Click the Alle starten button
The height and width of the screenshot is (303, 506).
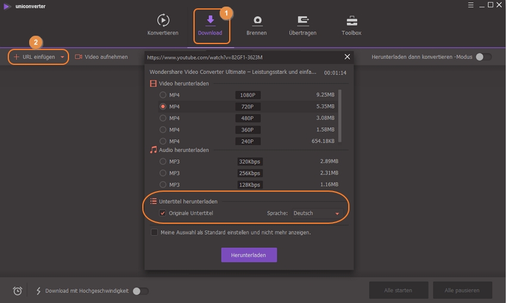[398, 290]
